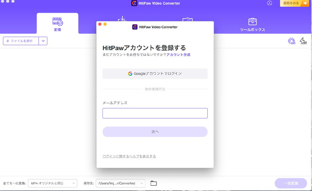312x191 pixels.
Task: Click the 他の登録方法 divider text
Action: tap(155, 89)
